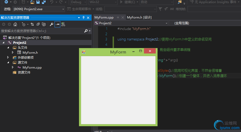Click the thread filter funnel icon
Image resolution: width=241 pixels, height=132 pixels.
pyautogui.click(x=160, y=9)
